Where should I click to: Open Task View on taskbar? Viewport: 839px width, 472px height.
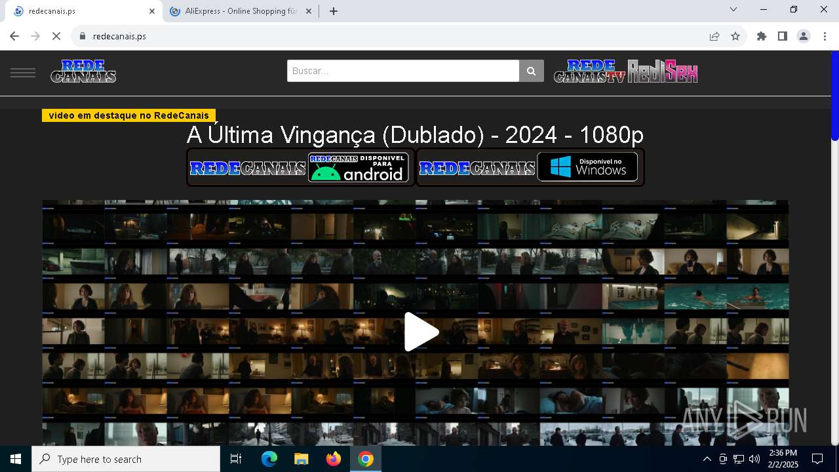(236, 459)
